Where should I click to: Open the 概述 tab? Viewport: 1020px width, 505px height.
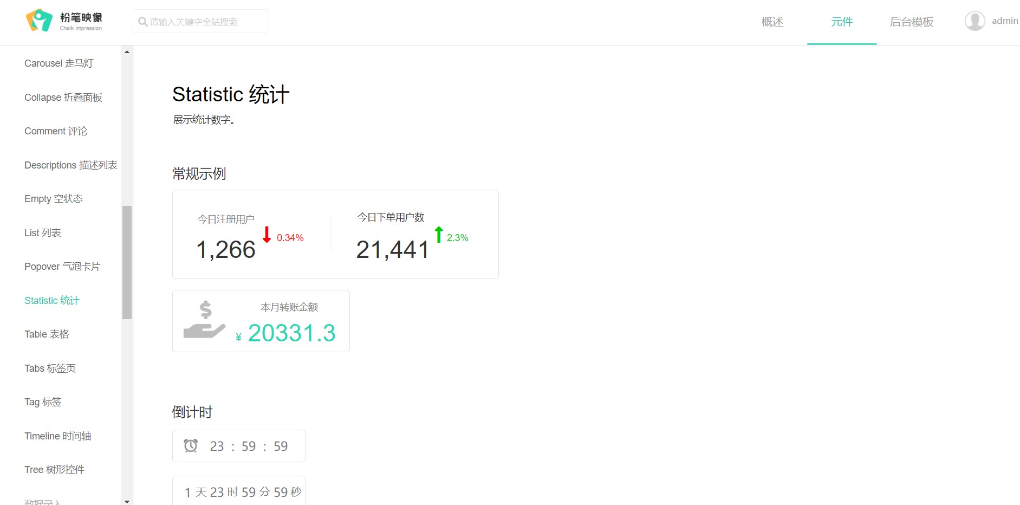(772, 22)
